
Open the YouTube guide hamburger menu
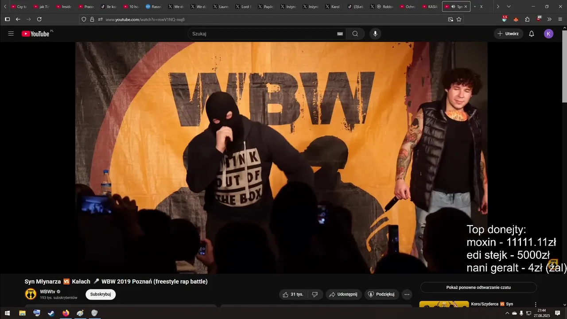[11, 34]
